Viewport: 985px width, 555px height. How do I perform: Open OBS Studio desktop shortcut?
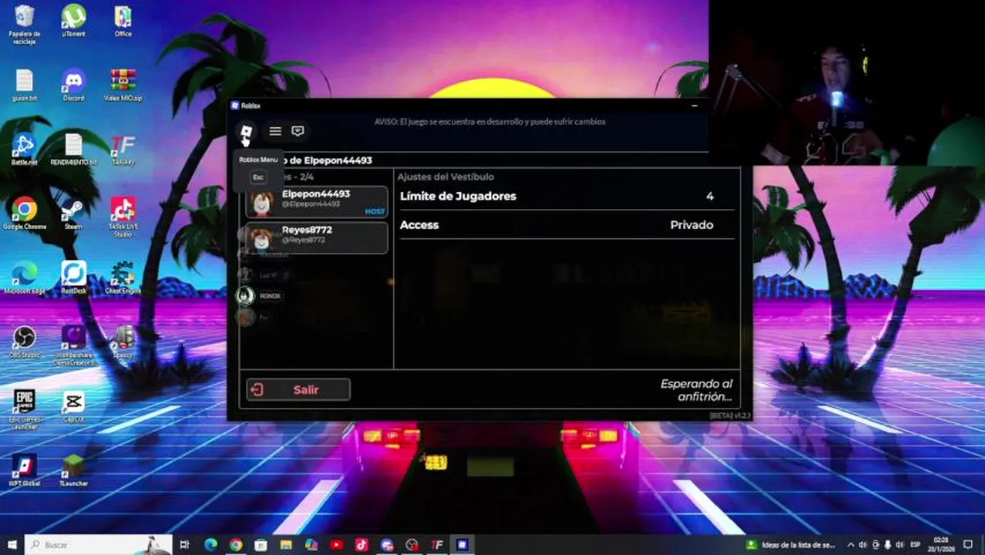pos(24,342)
